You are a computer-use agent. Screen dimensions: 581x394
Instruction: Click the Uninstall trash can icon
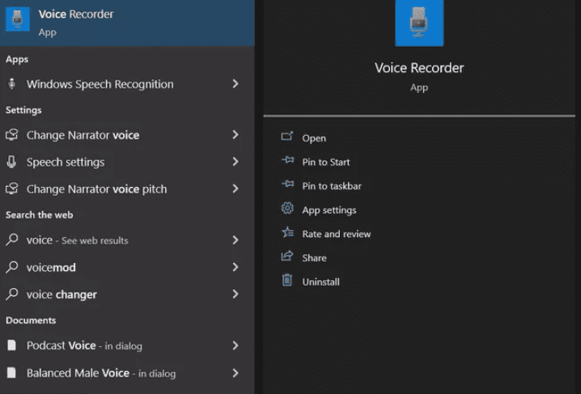click(287, 281)
